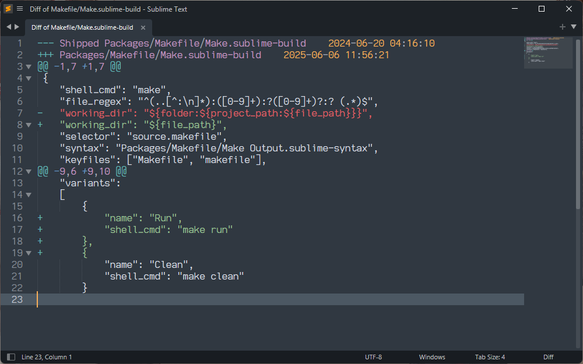Click the Sublime Text app logo
Viewport: 583px width, 364px height.
click(x=8, y=9)
